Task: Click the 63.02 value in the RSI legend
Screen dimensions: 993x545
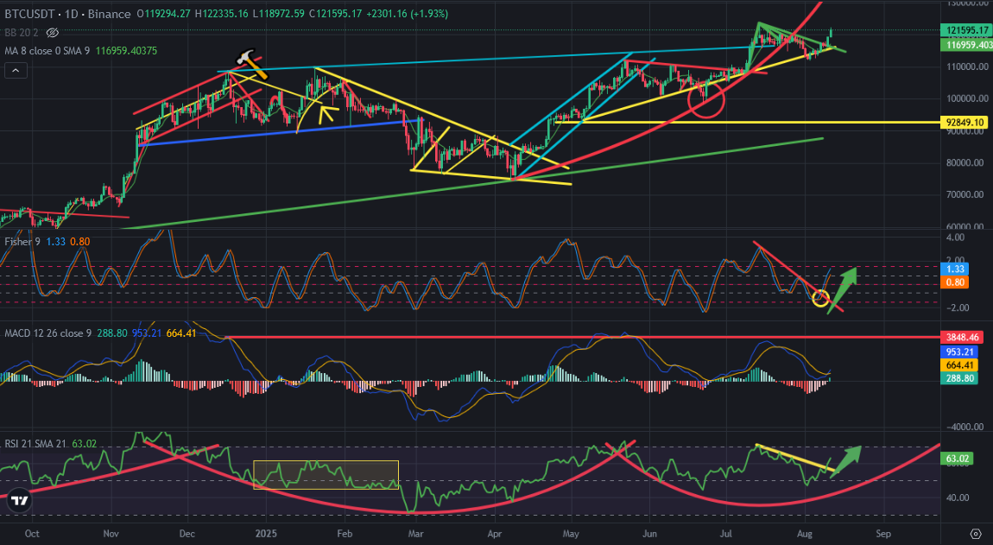Action: click(x=85, y=444)
